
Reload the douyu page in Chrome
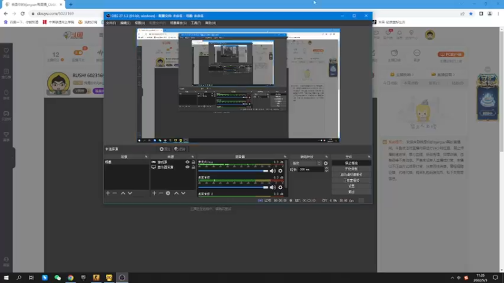23,14
